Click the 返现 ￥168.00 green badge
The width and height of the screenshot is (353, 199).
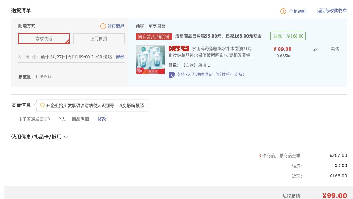(288, 36)
